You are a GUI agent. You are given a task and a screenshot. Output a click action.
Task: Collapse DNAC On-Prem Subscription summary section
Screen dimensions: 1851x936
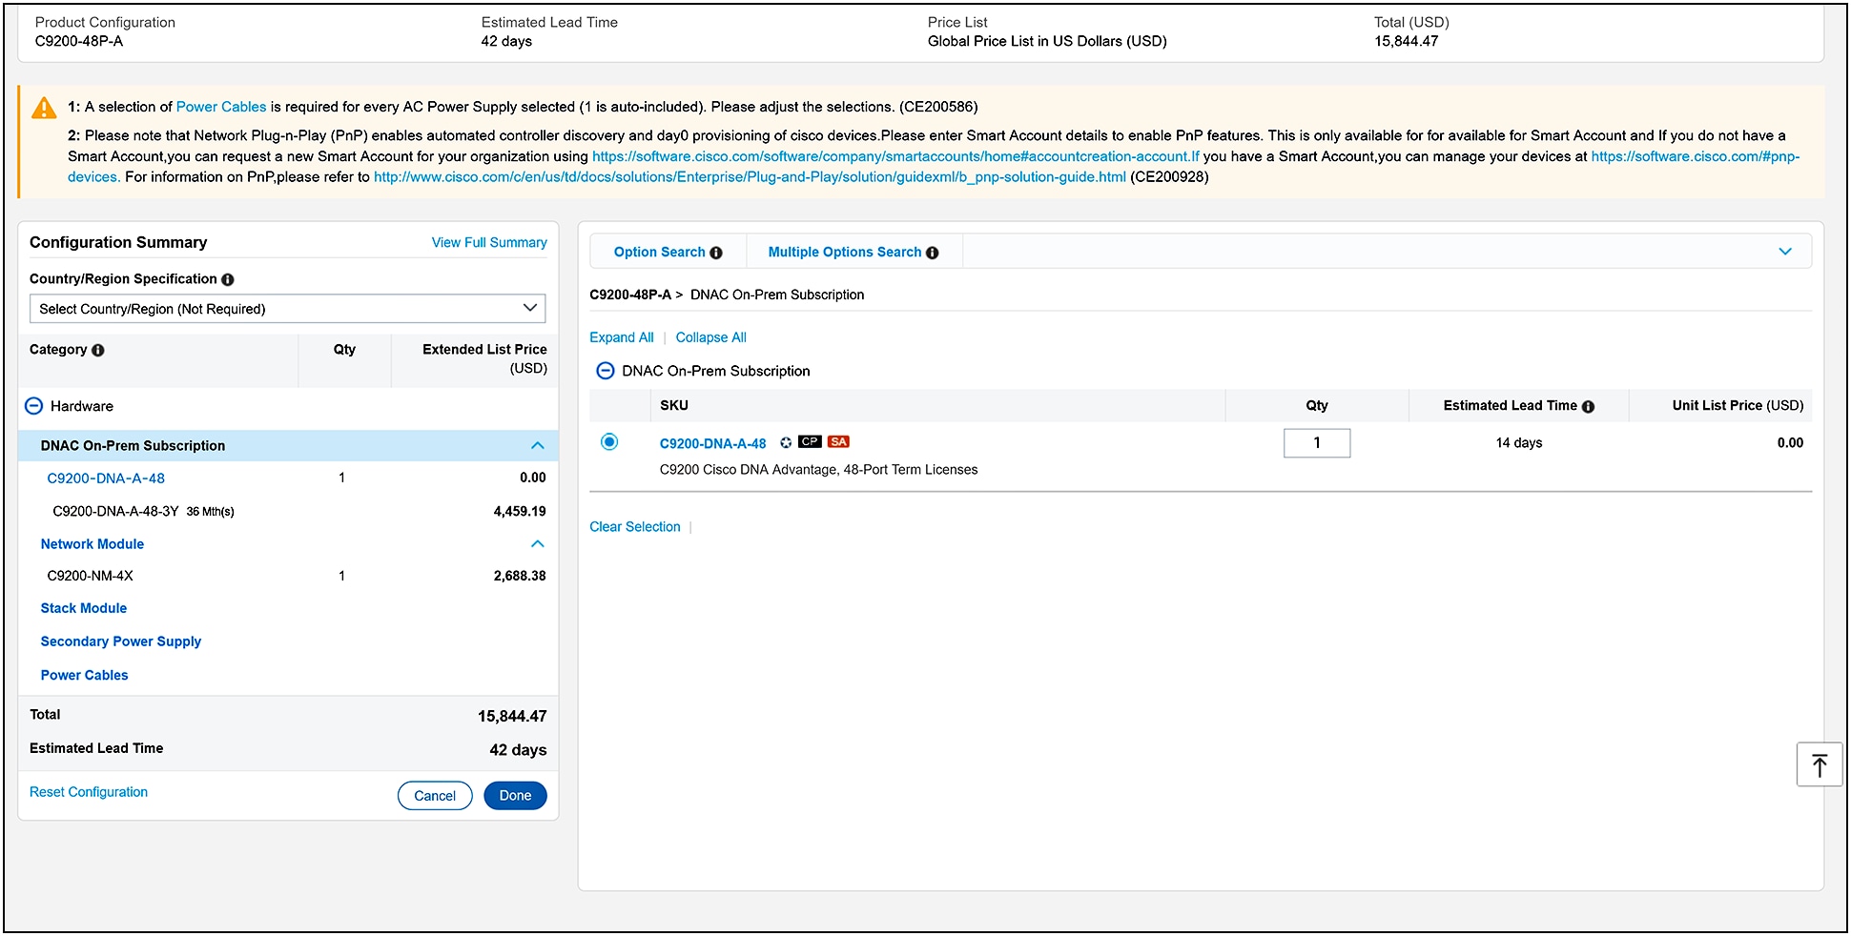(x=538, y=445)
